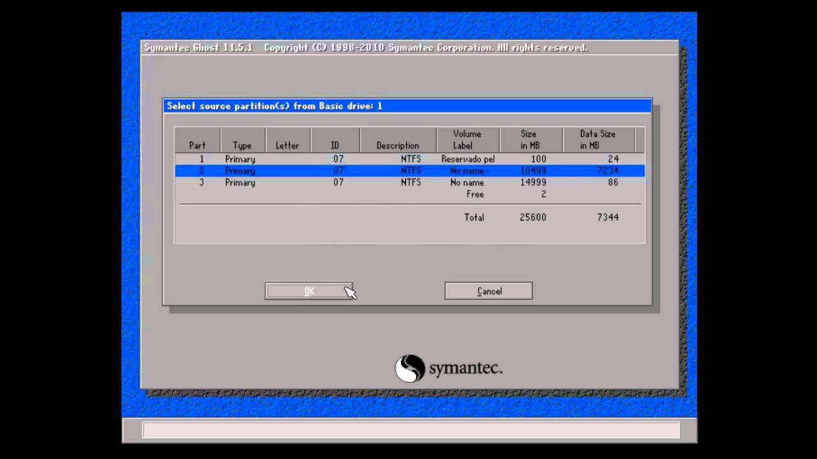Click the "Free" space label

pyautogui.click(x=475, y=194)
